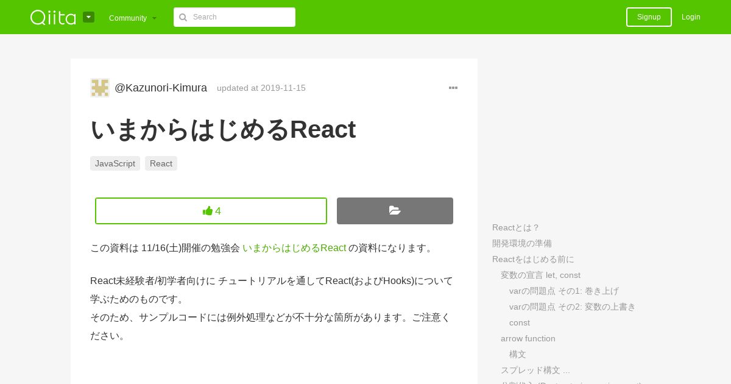The height and width of the screenshot is (384, 731).
Task: Jump to 構文 subsection
Action: pyautogui.click(x=518, y=354)
